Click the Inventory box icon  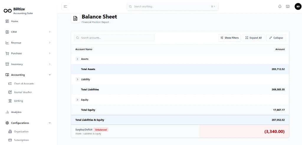[x=7, y=64]
